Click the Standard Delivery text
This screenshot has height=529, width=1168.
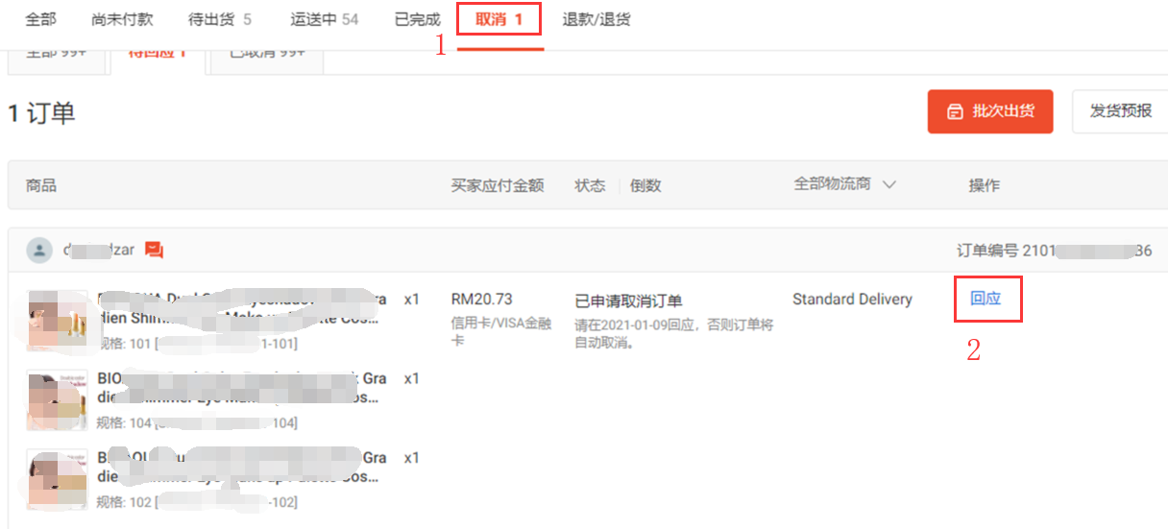tap(852, 300)
